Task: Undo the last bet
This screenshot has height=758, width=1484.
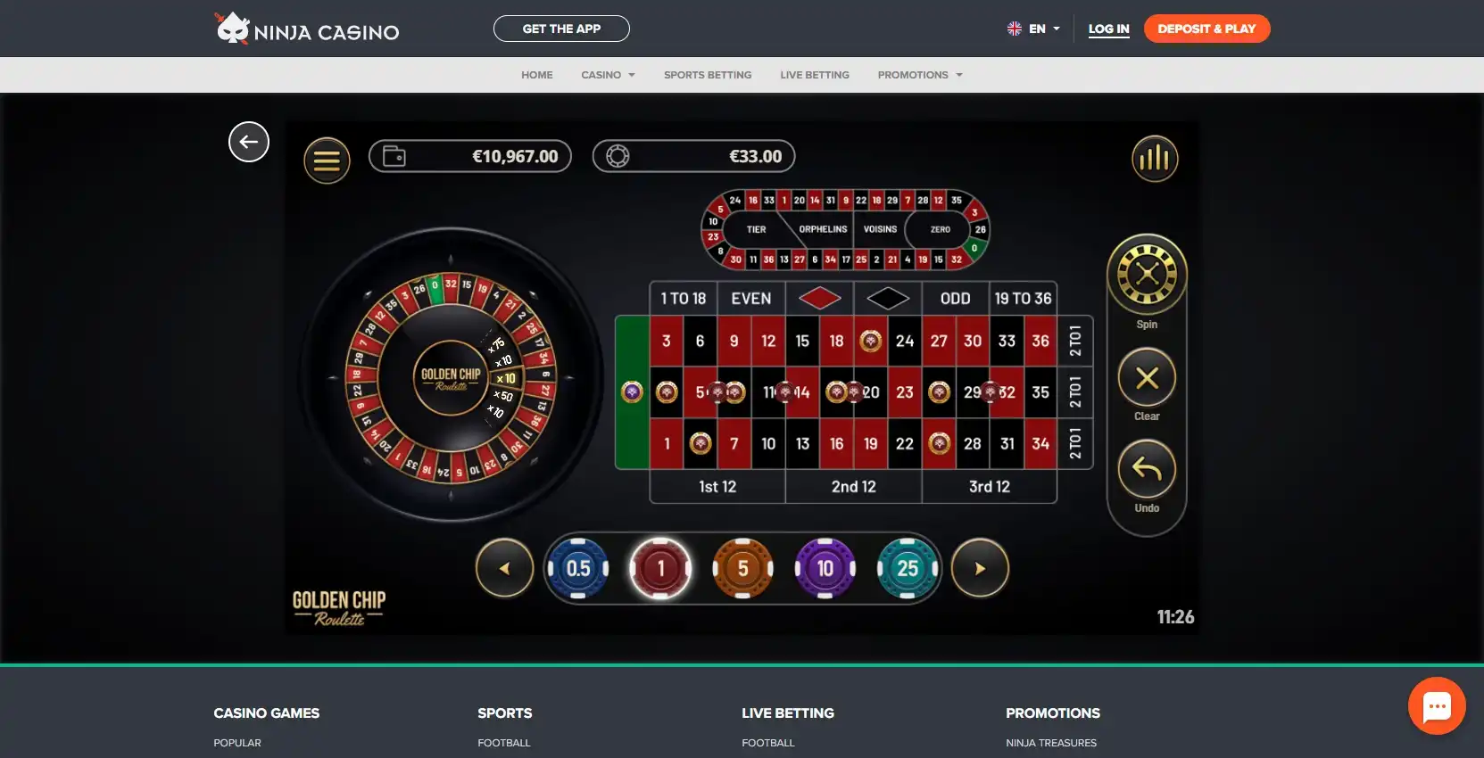Action: (1147, 469)
